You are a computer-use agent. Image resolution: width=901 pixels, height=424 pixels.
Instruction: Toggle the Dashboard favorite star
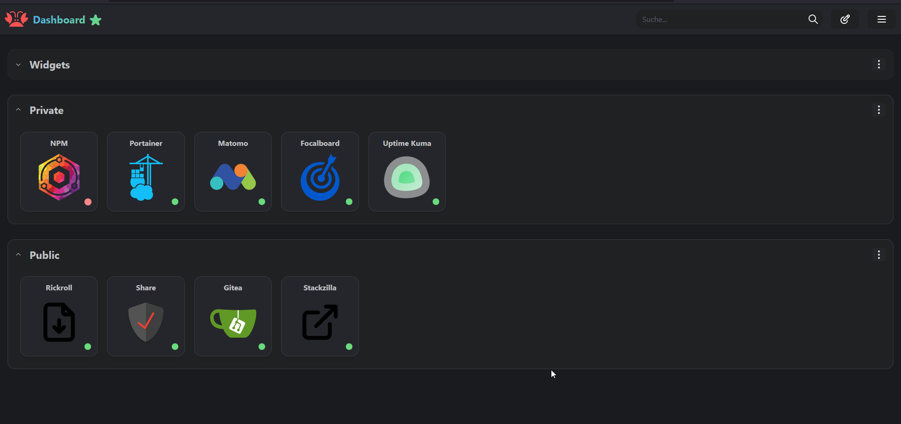click(95, 20)
